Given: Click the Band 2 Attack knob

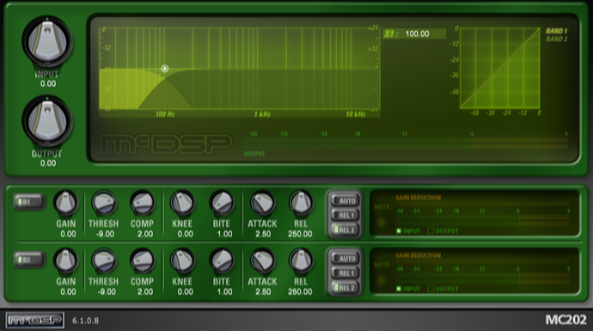Looking at the screenshot, I should click(262, 261).
